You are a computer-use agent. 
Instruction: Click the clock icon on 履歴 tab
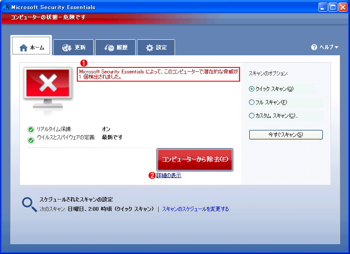pos(109,48)
